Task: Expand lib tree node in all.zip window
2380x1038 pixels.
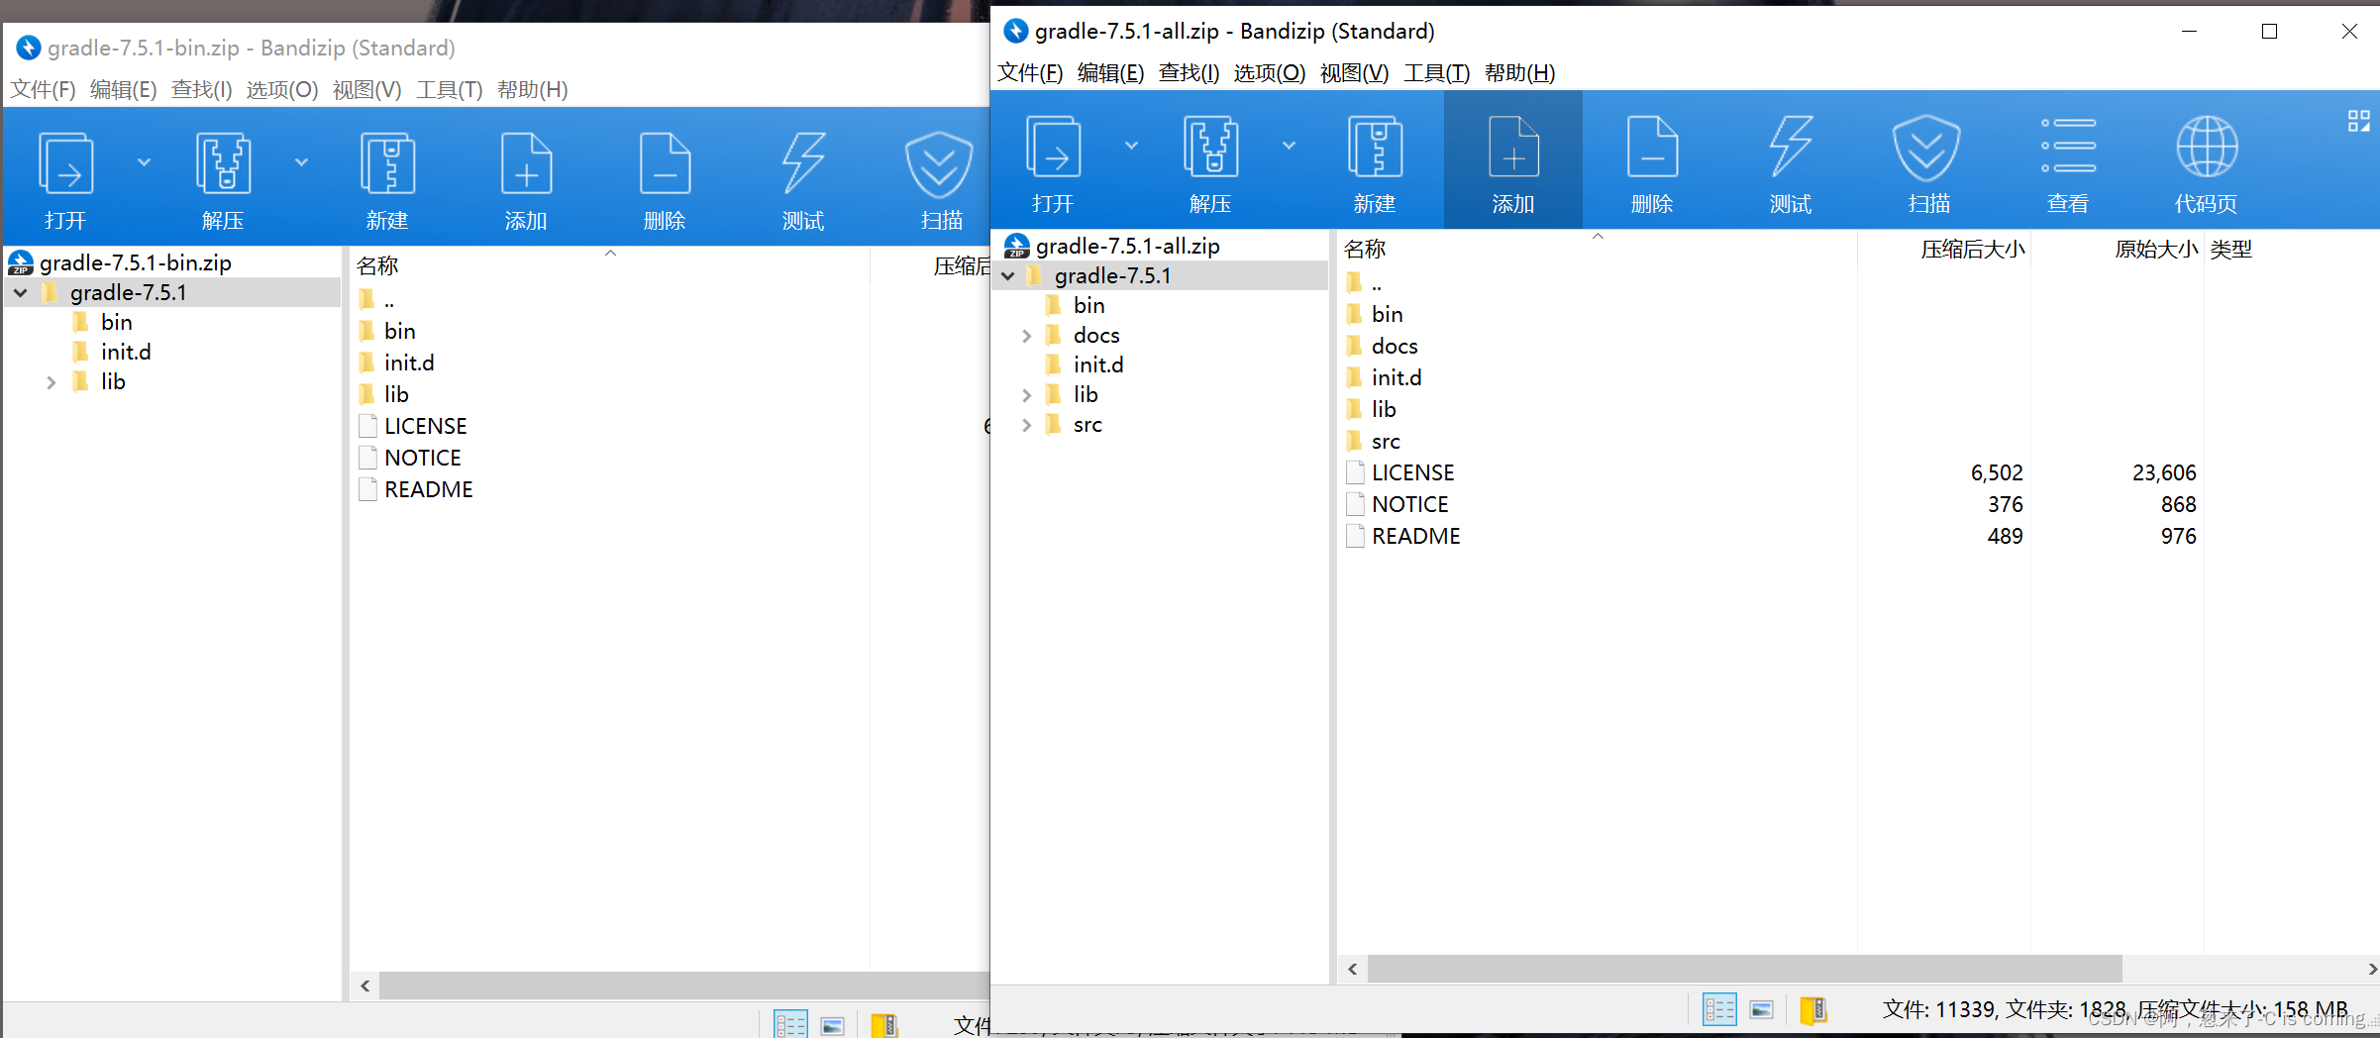Action: tap(1027, 395)
